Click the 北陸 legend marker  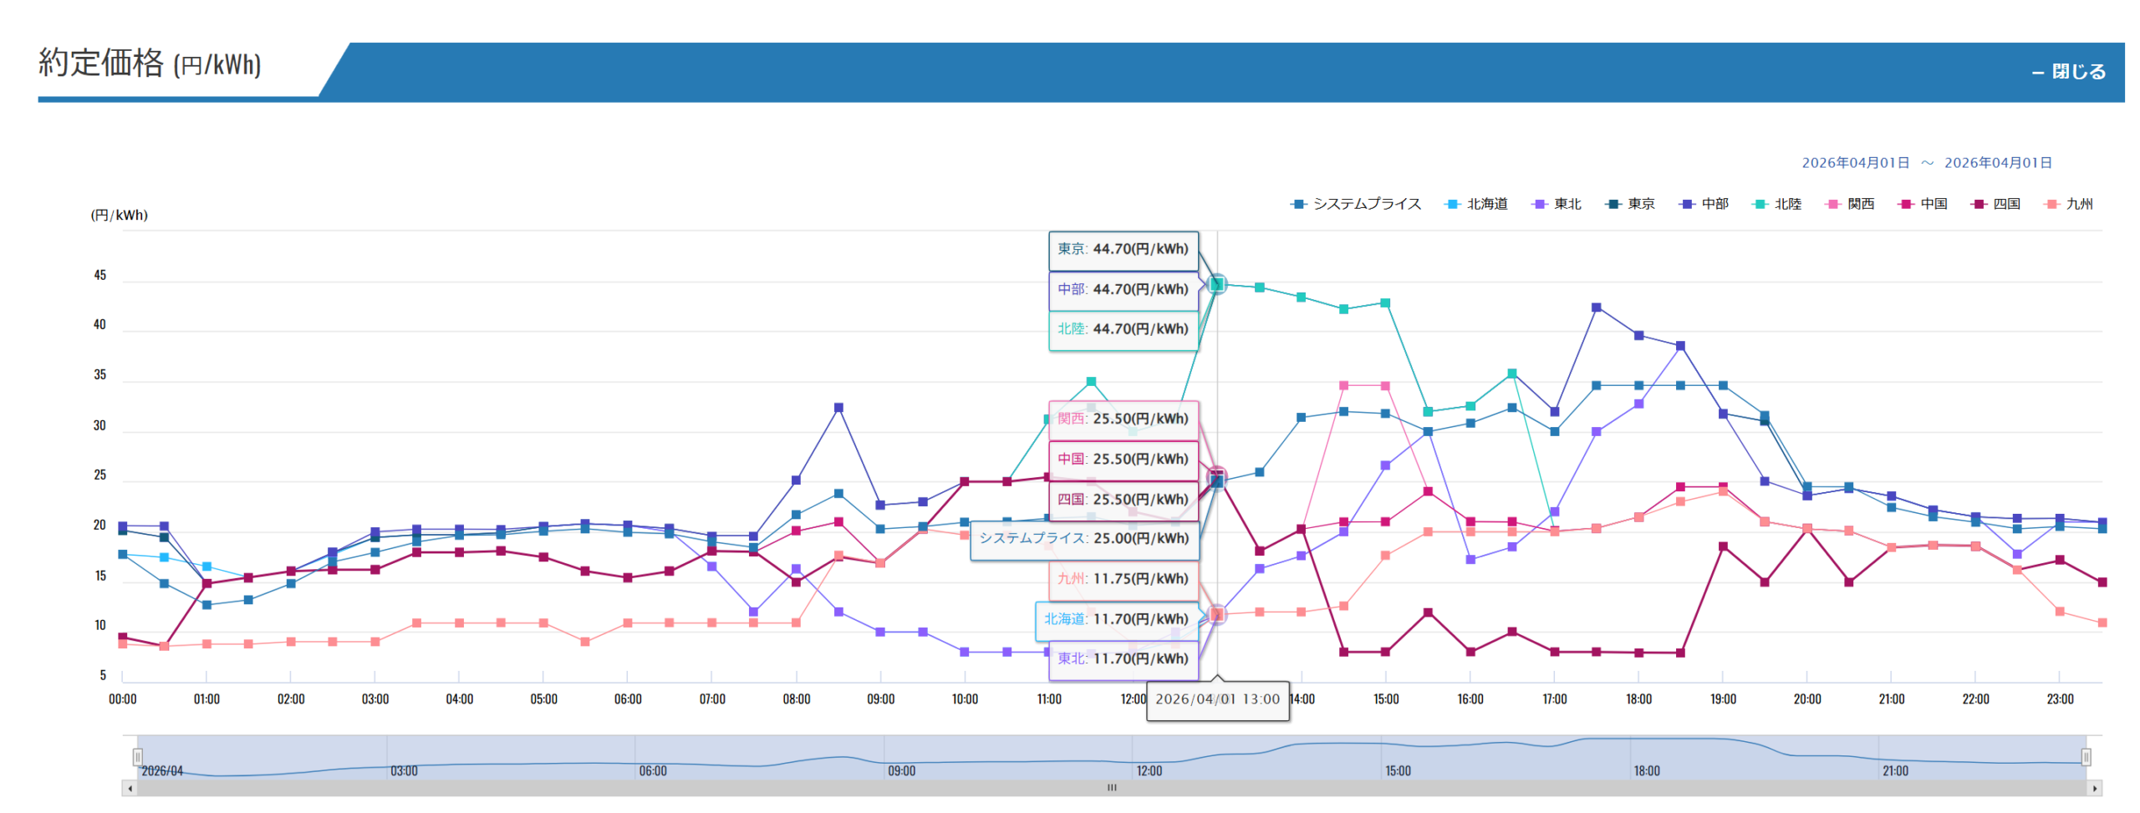(1760, 204)
